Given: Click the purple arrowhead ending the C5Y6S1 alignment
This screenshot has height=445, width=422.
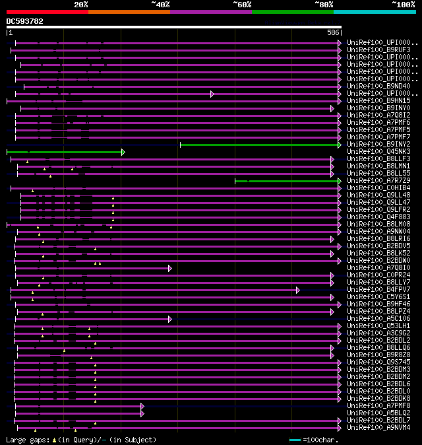Looking at the screenshot, I should [332, 297].
